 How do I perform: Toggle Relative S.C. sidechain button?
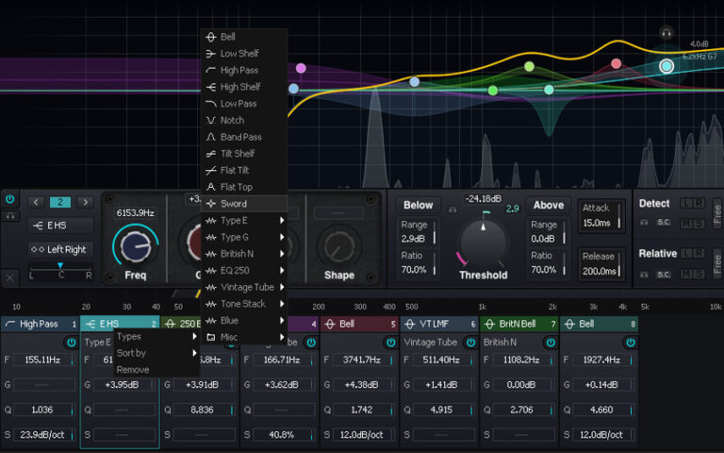point(664,275)
